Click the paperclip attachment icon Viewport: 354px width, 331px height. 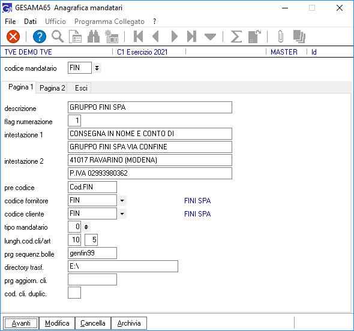(280, 37)
